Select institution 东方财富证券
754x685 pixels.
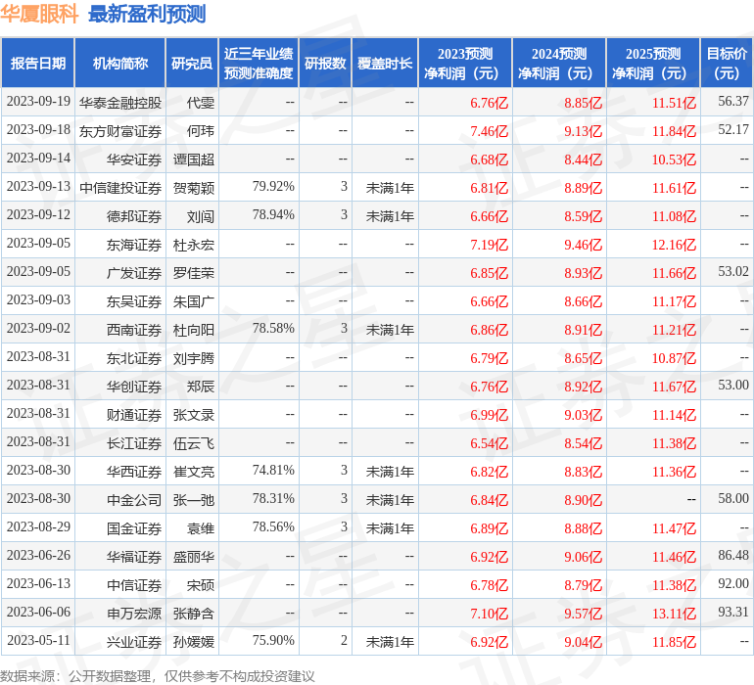[x=120, y=131]
